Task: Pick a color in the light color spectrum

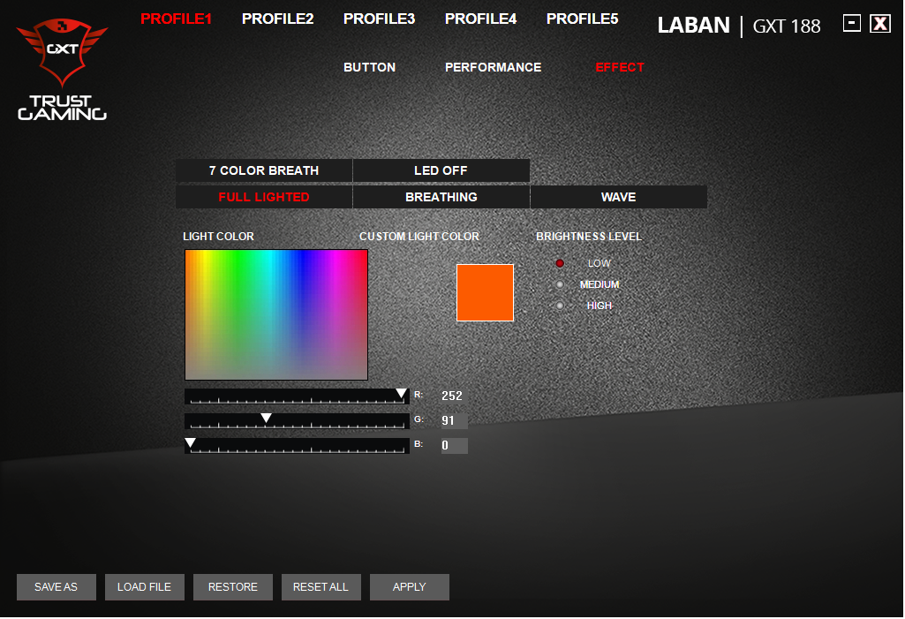Action: tap(275, 314)
